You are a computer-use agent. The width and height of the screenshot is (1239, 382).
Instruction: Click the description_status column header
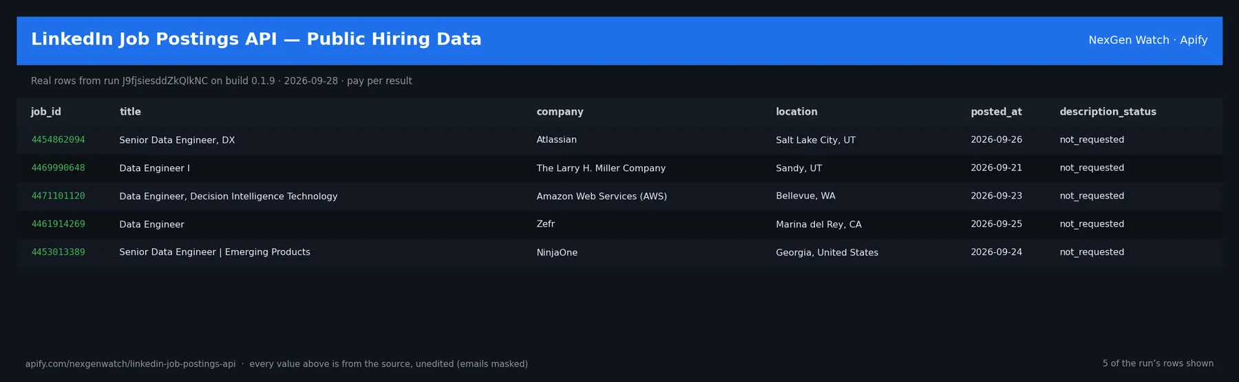[x=1108, y=111]
